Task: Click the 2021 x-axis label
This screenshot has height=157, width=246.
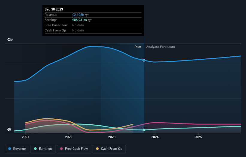Action: click(25, 137)
